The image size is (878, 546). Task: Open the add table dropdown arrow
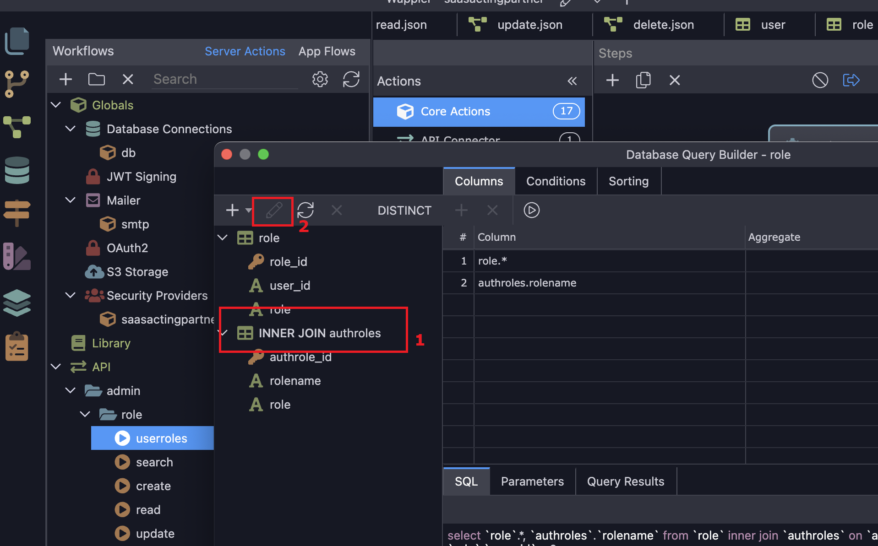249,210
